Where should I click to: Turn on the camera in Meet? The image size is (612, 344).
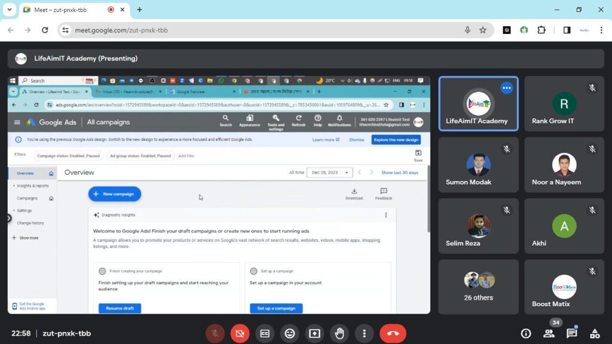(240, 333)
